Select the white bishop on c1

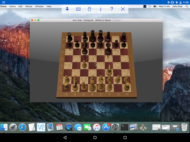(84, 86)
